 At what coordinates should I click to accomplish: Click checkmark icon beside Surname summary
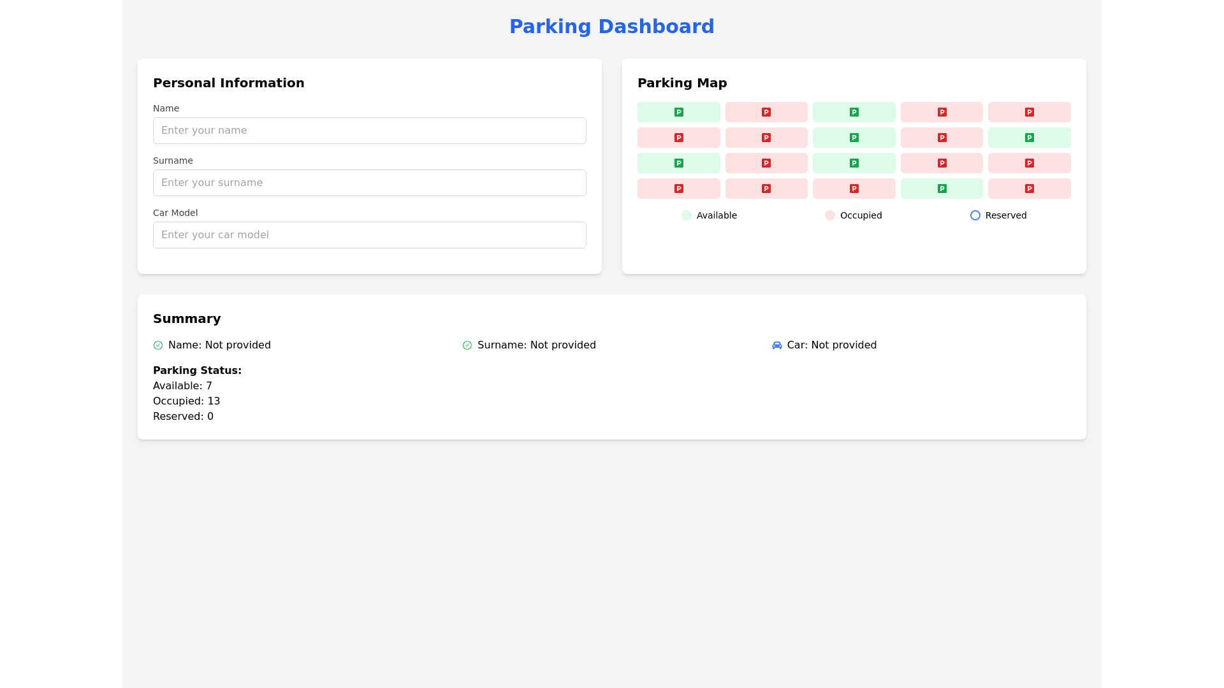467,345
